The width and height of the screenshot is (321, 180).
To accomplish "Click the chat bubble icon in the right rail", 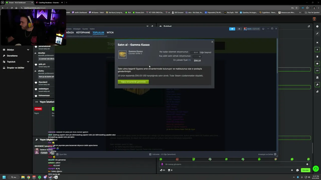I will coord(317,63).
